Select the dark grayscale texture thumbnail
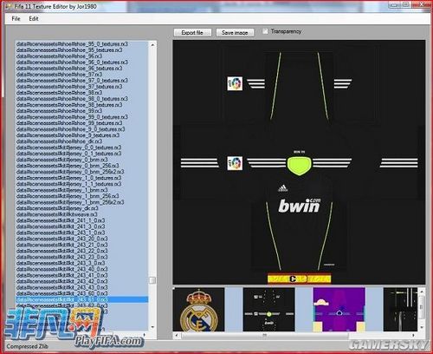This screenshot has width=433, height=354. (x=400, y=310)
